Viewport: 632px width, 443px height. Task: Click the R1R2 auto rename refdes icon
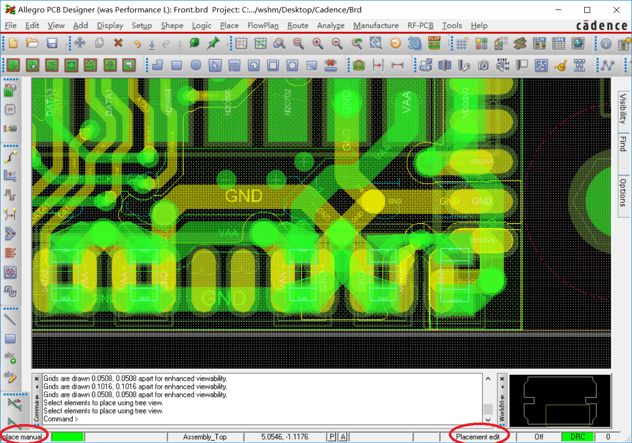coord(503,65)
